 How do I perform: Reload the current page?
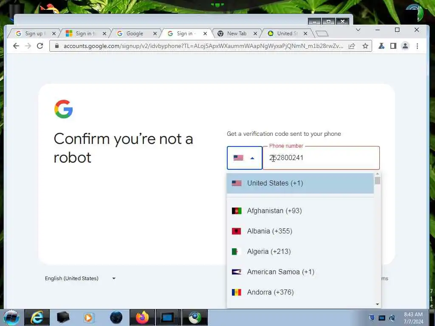tap(40, 46)
